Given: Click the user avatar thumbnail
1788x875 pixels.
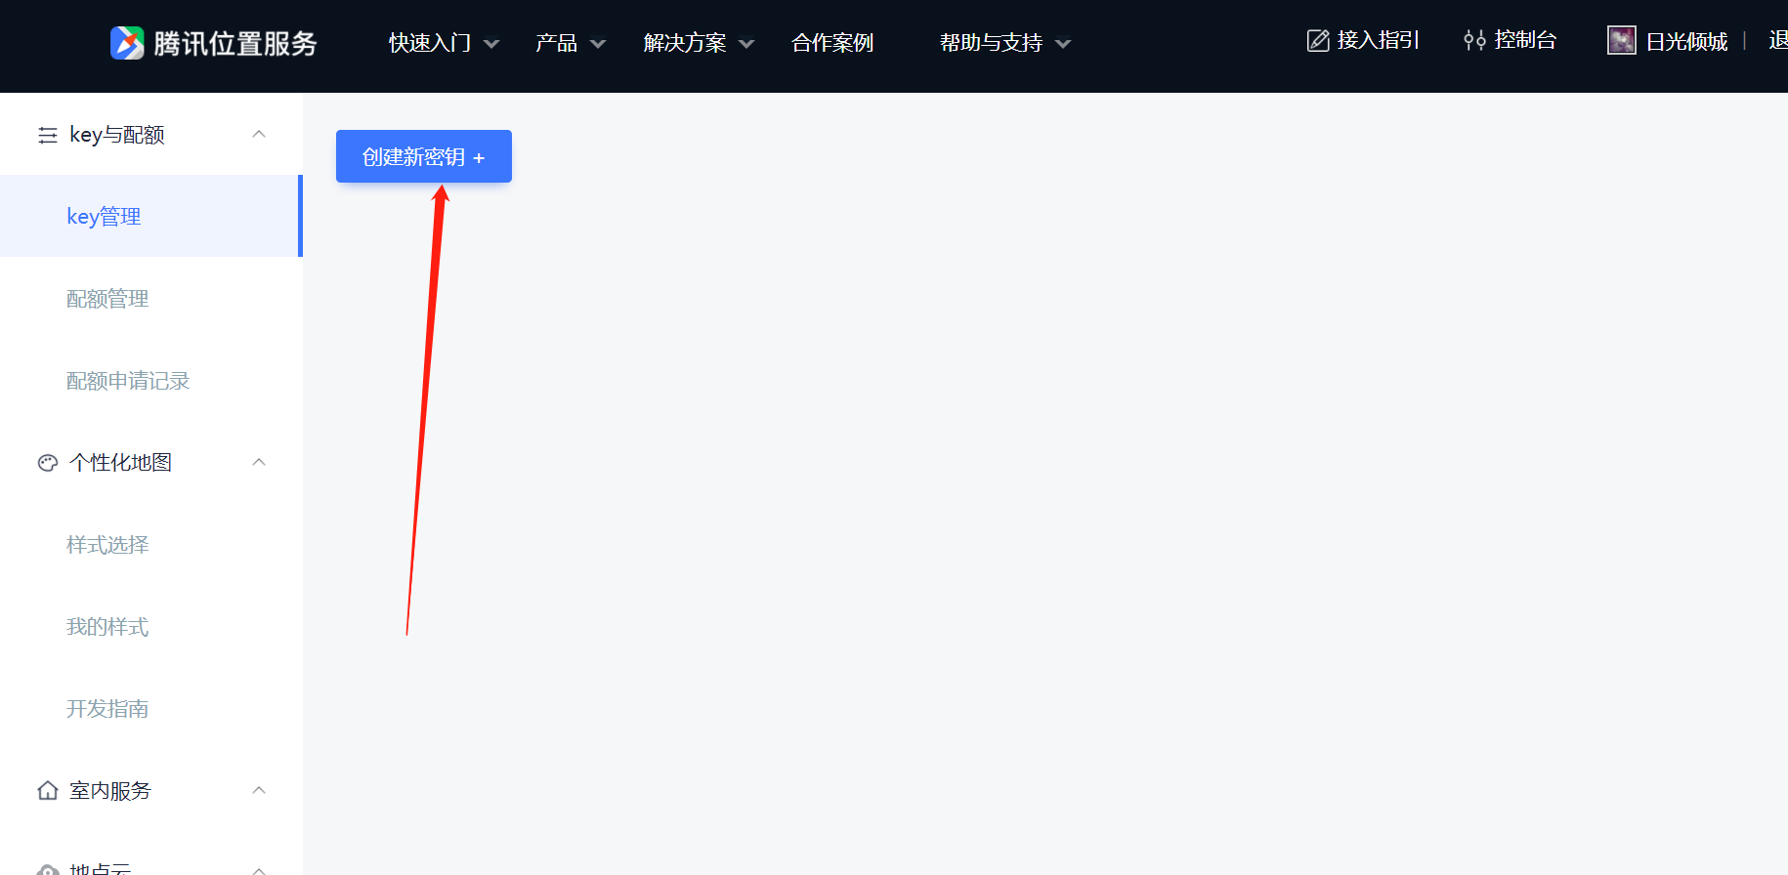Looking at the screenshot, I should pyautogui.click(x=1622, y=40).
